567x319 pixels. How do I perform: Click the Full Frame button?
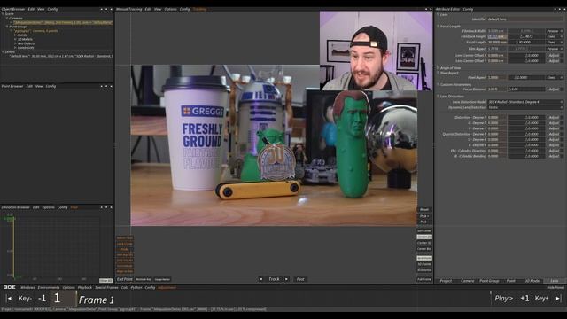(424, 279)
